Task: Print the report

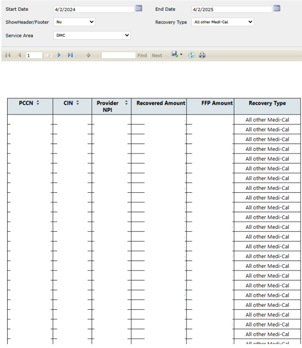Action: [x=202, y=55]
